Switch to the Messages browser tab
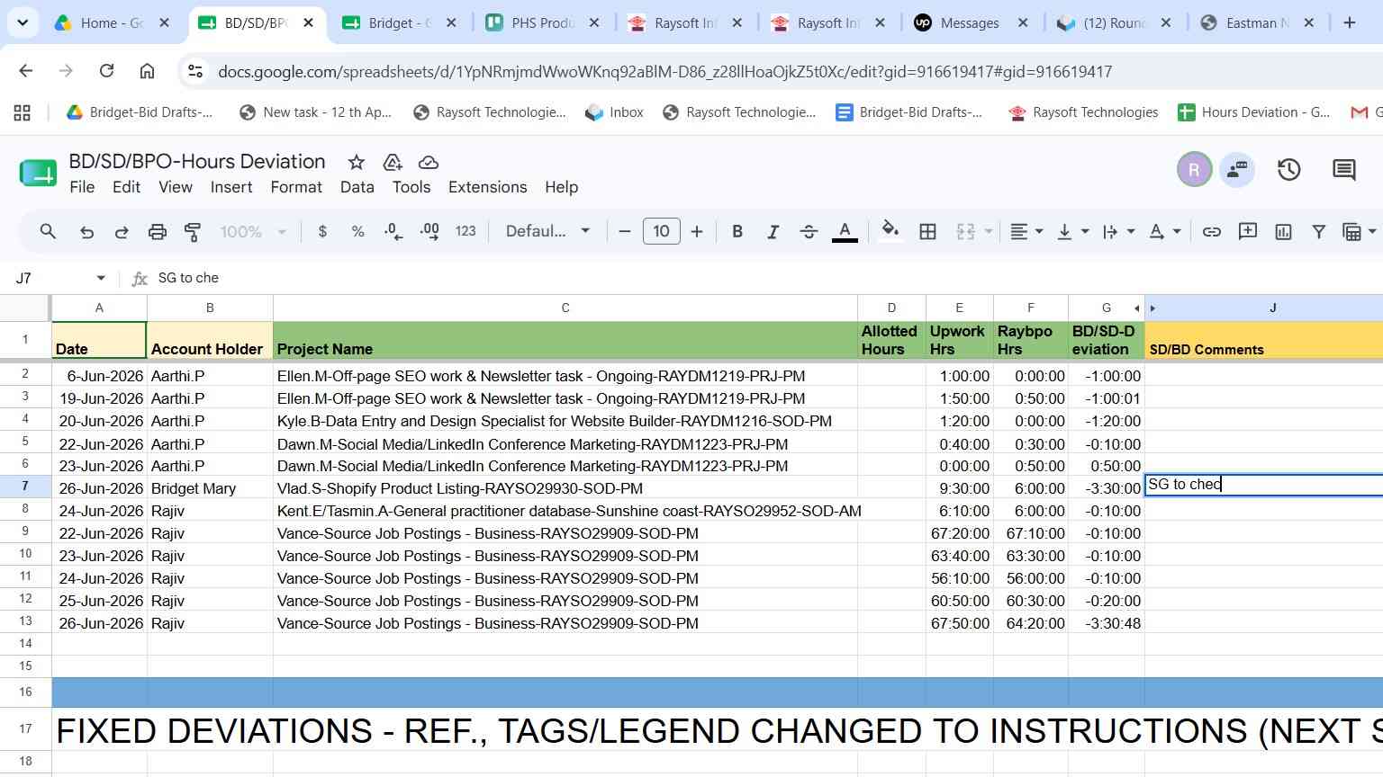 (970, 23)
